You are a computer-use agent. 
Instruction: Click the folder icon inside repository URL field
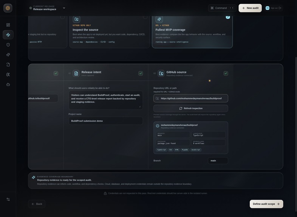click(x=157, y=98)
